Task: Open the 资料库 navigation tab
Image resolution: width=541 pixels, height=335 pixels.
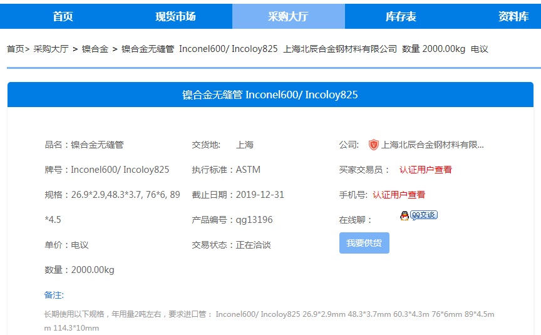Action: coord(513,17)
